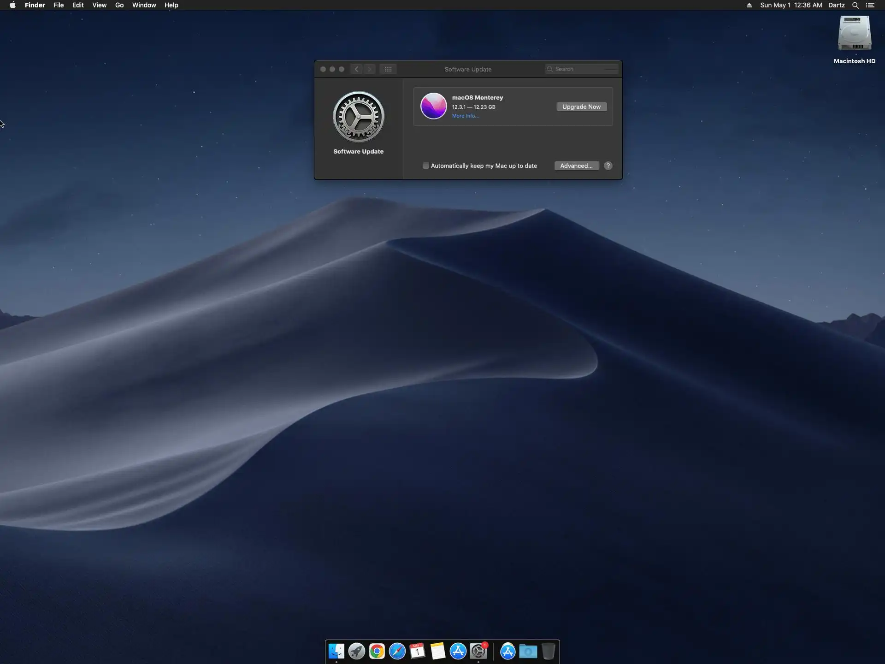Open the Dartz user menu
885x664 pixels.
pos(836,5)
